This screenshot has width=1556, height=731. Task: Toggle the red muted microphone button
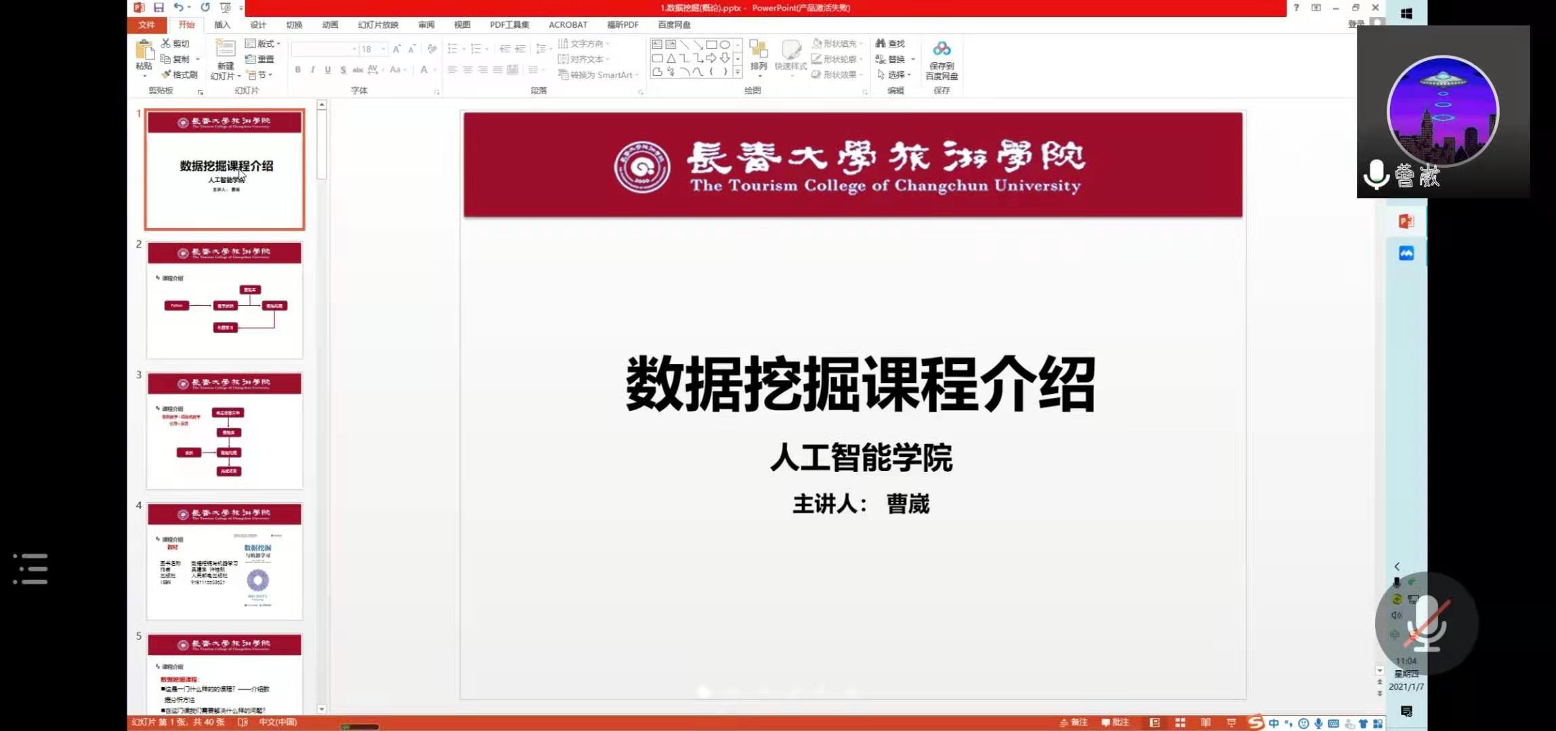[1426, 623]
